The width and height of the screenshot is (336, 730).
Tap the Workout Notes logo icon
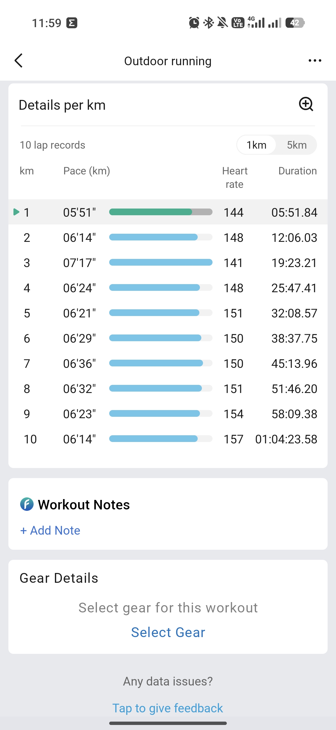coord(27,504)
